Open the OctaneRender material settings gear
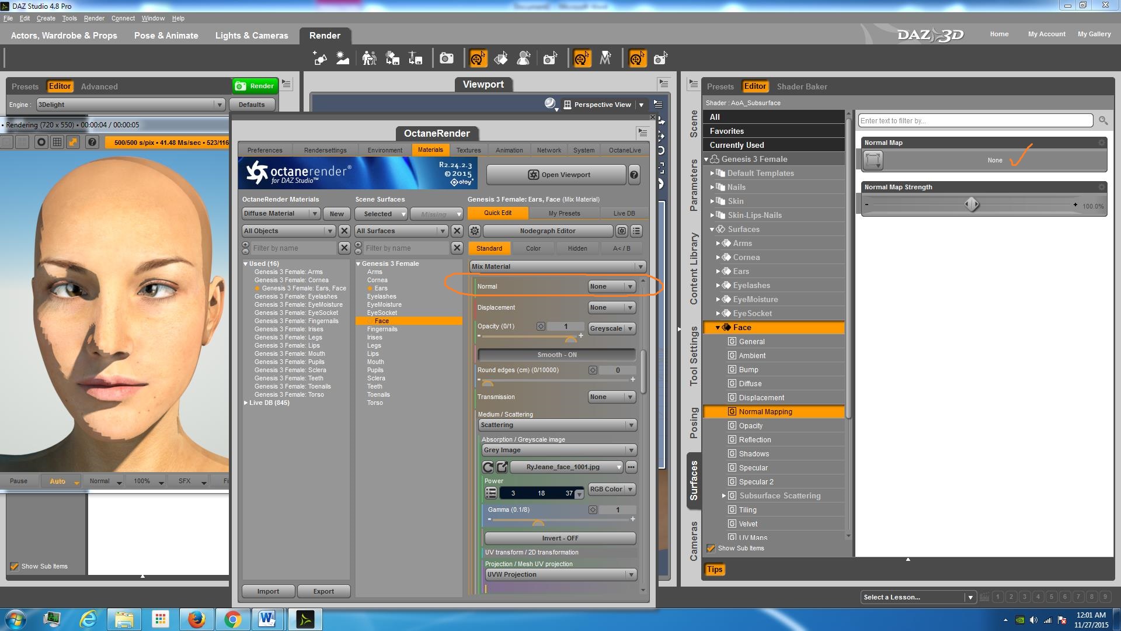 pos(475,231)
